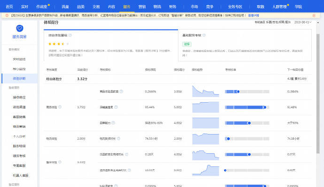Click the progress bar in 店铺美誉度 row

click(x=247, y=107)
